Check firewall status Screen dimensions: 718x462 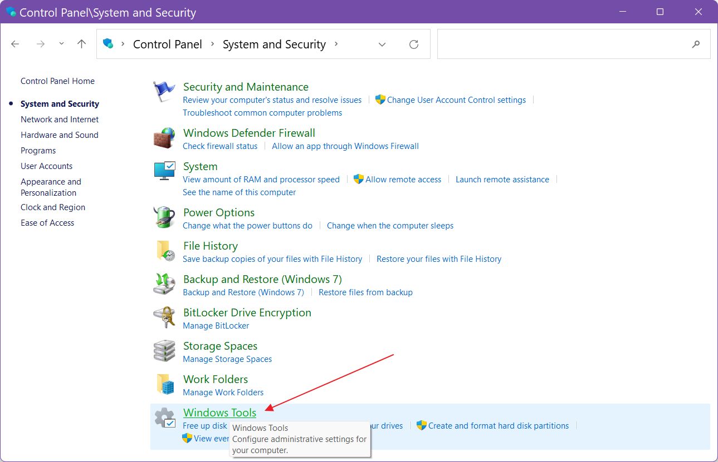click(x=220, y=146)
